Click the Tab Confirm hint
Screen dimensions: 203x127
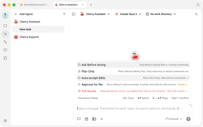180,98
